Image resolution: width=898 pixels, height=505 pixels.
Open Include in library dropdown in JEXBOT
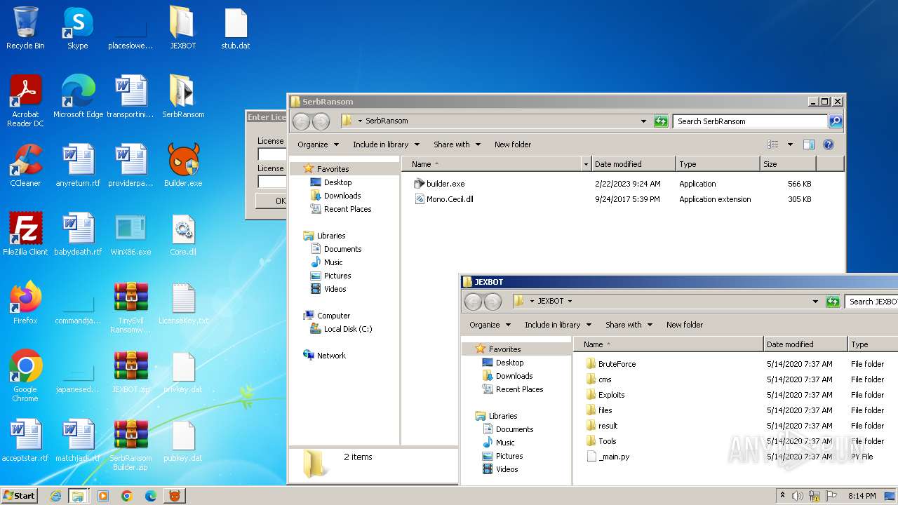[x=558, y=325]
